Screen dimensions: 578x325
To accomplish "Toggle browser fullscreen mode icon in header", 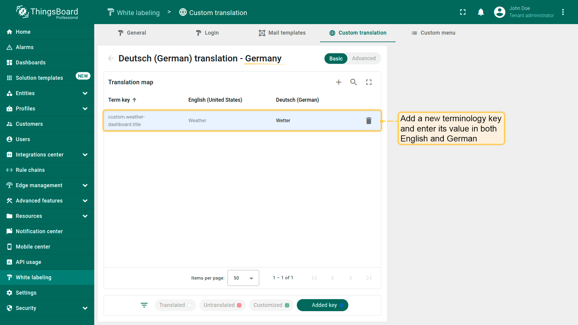I will click(x=463, y=12).
